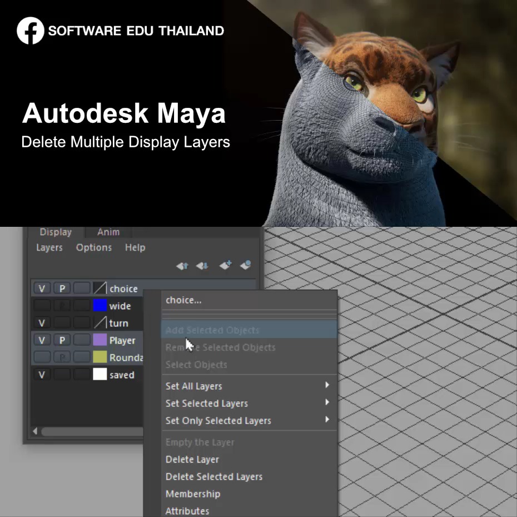Toggle display type box of Rounda layer
This screenshot has height=517, width=517.
coord(82,357)
